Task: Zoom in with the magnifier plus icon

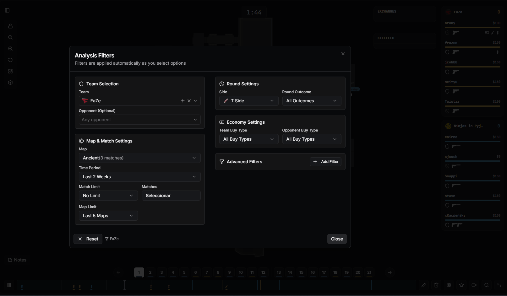Action: coord(10,37)
